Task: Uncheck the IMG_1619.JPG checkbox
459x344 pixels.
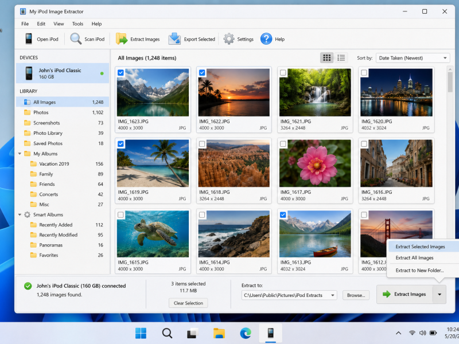Action: coord(120,144)
